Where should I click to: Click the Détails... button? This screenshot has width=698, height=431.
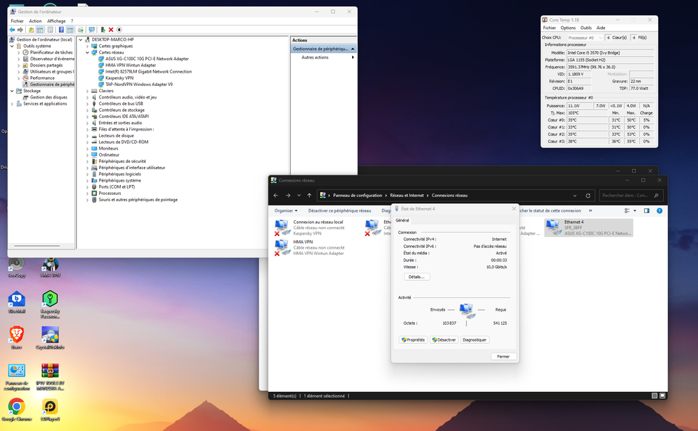coord(417,277)
